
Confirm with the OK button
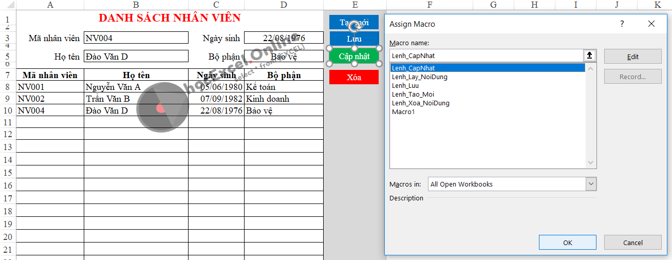pyautogui.click(x=568, y=243)
